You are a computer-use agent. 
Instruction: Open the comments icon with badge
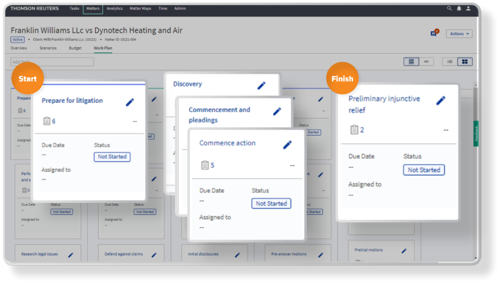pos(434,33)
